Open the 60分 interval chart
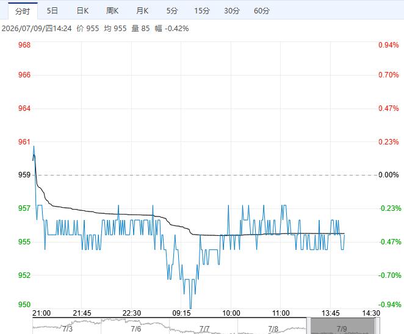 click(x=262, y=11)
